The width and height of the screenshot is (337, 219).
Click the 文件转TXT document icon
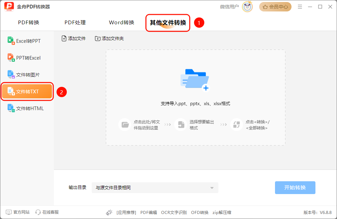11,91
